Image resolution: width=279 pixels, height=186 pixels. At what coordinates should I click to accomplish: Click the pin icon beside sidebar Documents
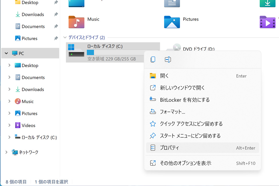point(56,26)
